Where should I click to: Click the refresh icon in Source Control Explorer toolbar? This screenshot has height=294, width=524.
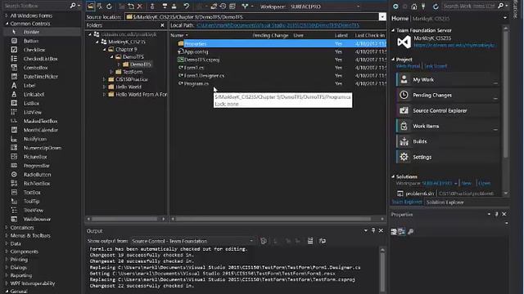[x=109, y=6]
